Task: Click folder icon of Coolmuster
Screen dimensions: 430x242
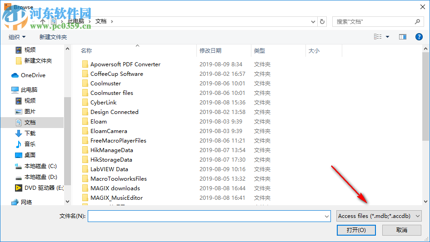Action: [x=85, y=84]
